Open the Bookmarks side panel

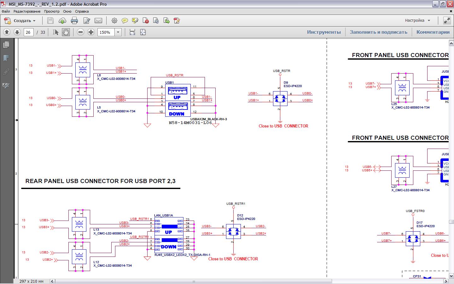(x=6, y=58)
